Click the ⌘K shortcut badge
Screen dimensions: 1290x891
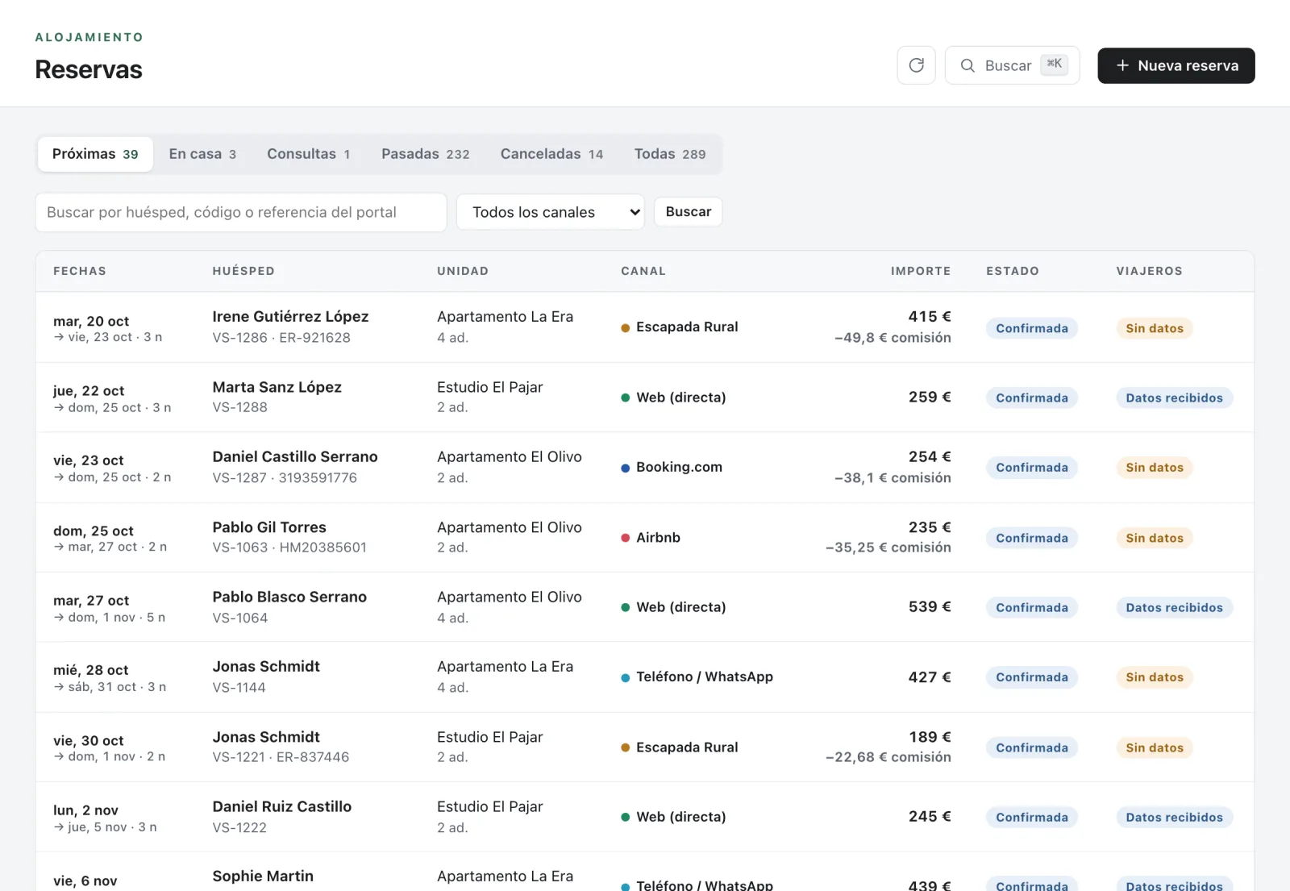[x=1054, y=65]
